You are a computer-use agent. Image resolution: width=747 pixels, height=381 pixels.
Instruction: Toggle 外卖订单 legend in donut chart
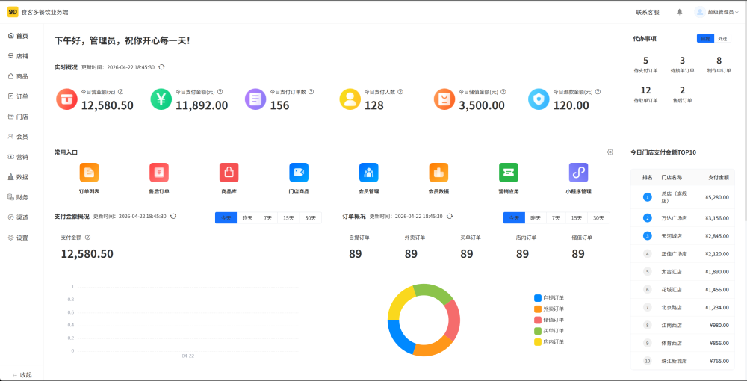(x=549, y=309)
